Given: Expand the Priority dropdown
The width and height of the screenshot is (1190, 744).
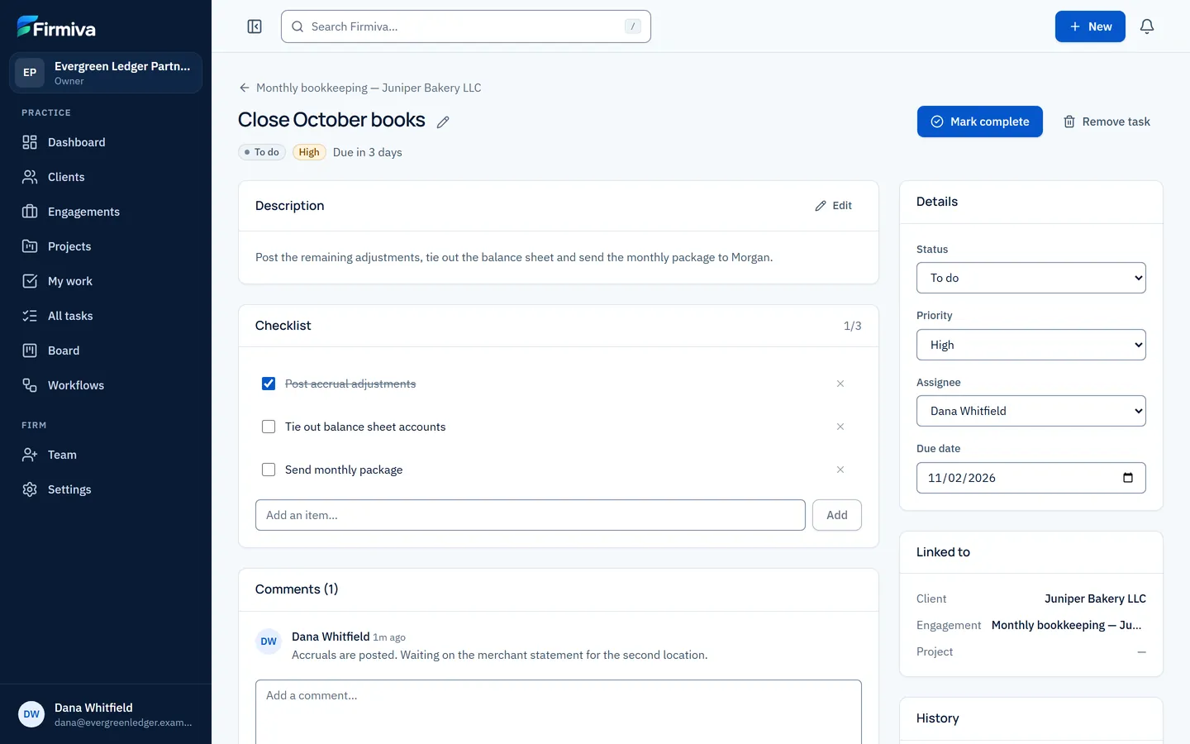Looking at the screenshot, I should coord(1031,345).
